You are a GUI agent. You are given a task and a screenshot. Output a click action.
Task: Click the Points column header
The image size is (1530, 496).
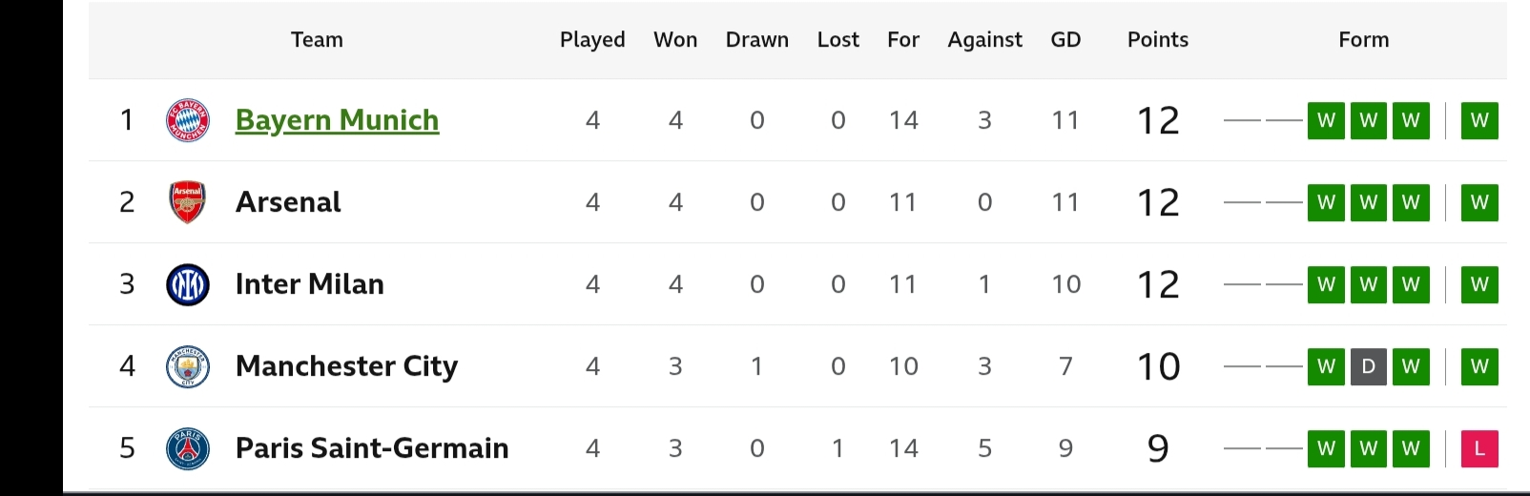coord(1158,40)
